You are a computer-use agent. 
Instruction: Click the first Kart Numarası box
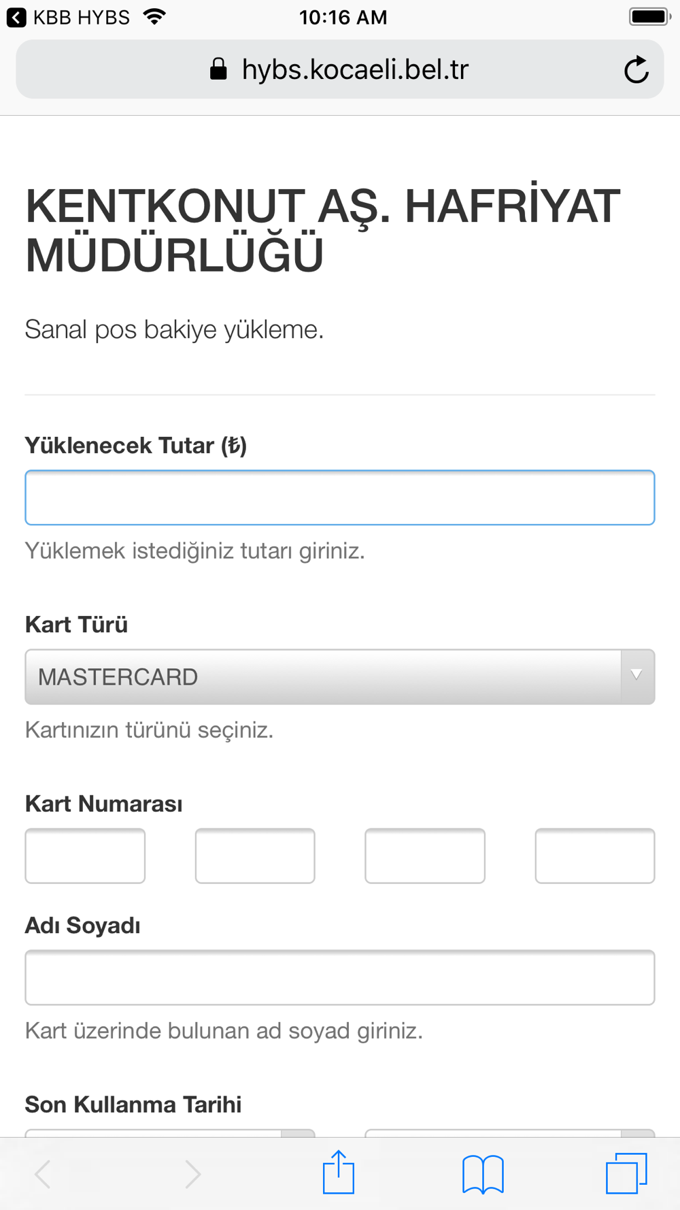[85, 855]
